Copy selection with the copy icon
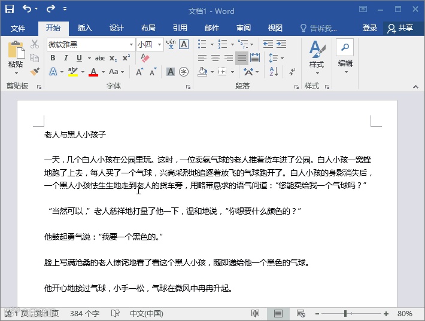Image resolution: width=425 pixels, height=321 pixels. coord(35,57)
